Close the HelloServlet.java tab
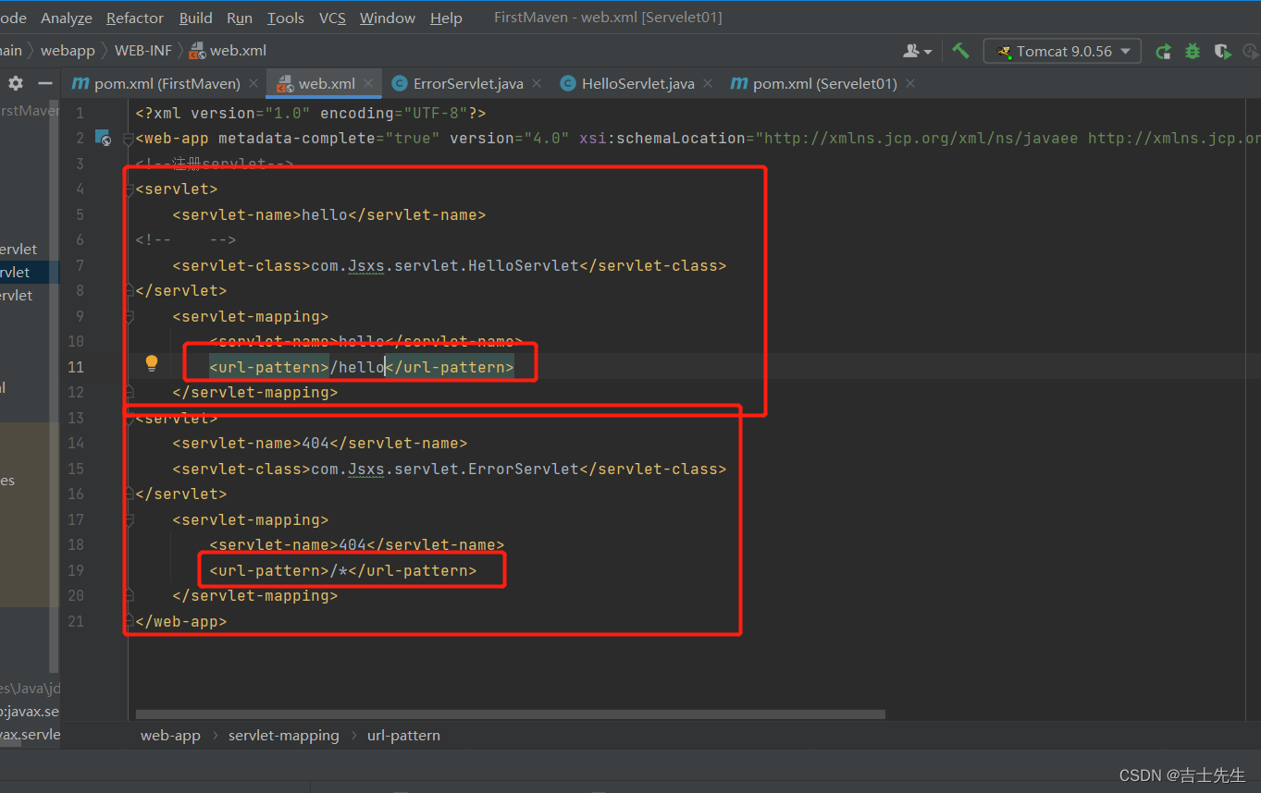 (x=708, y=83)
